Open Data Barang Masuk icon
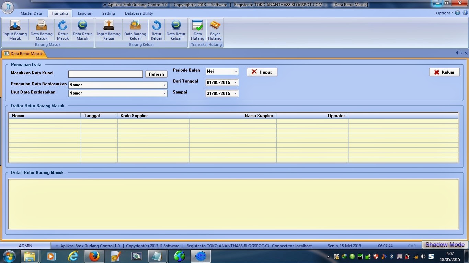This screenshot has width=469, height=263. [x=42, y=30]
